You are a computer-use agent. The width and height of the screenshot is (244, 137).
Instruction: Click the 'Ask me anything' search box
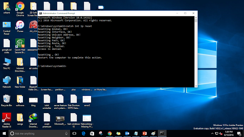39,134
